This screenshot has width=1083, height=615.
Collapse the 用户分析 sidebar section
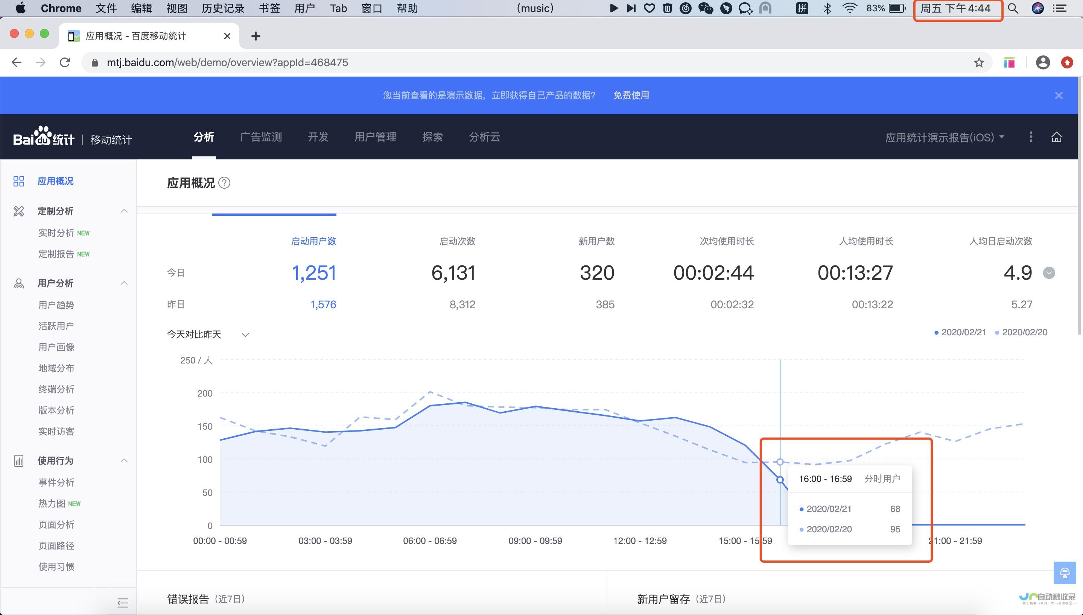[x=124, y=283]
